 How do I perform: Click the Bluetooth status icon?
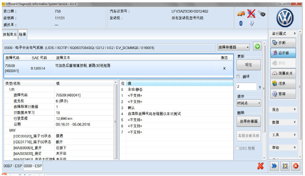point(241,23)
